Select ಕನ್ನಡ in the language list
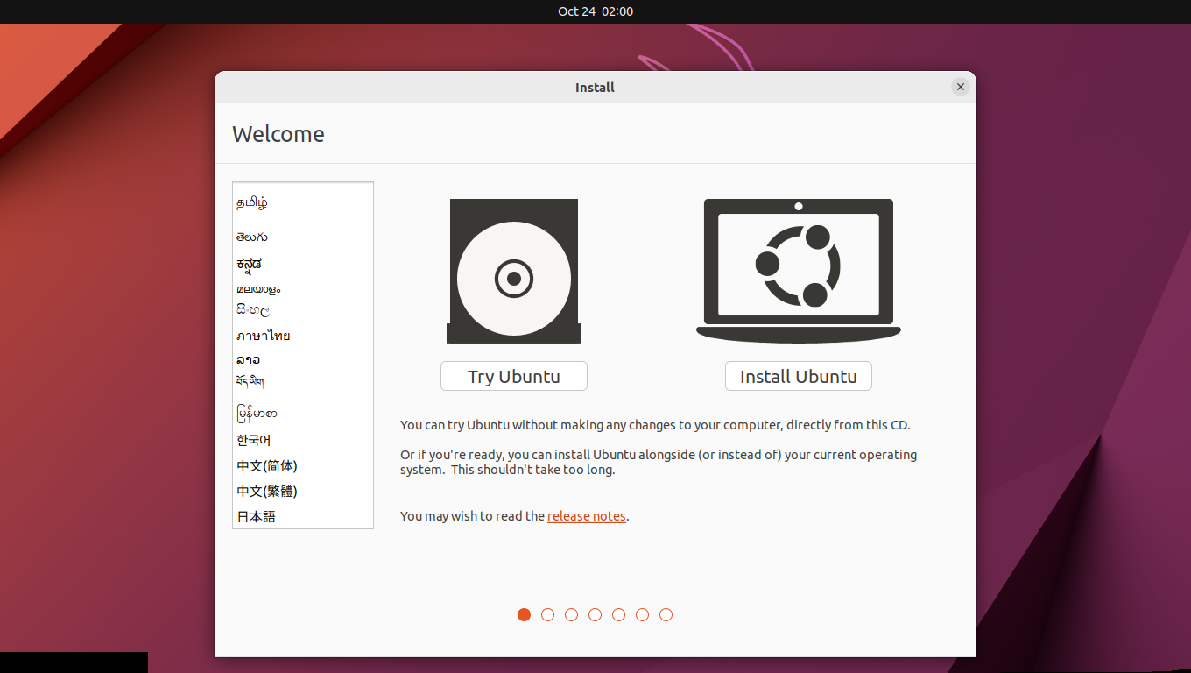The width and height of the screenshot is (1191, 673). [303, 264]
